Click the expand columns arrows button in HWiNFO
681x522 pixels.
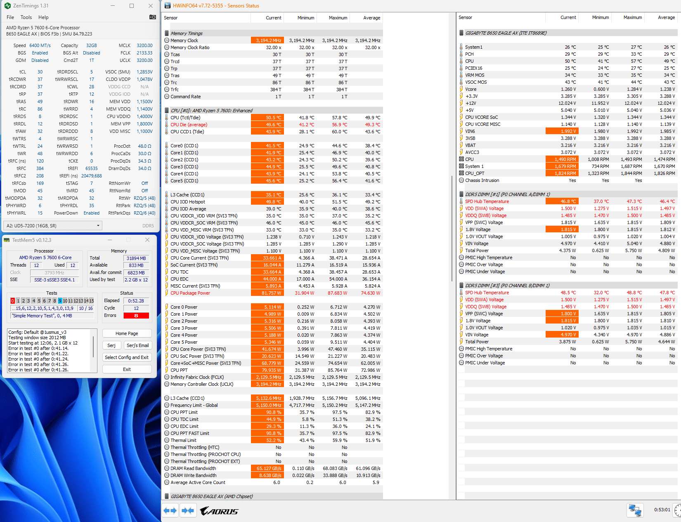[x=170, y=510]
